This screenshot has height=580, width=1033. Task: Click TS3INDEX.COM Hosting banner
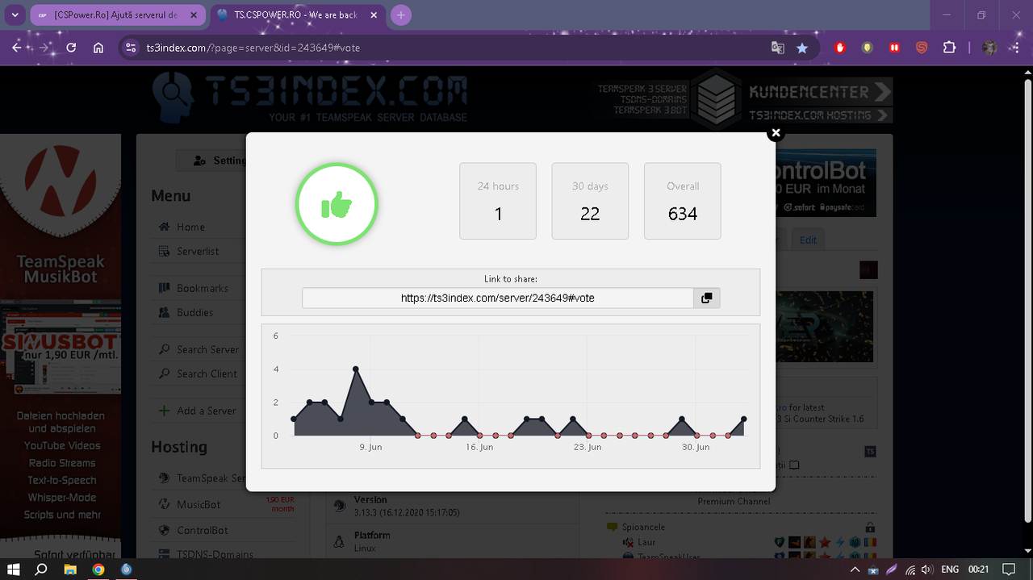[820, 115]
